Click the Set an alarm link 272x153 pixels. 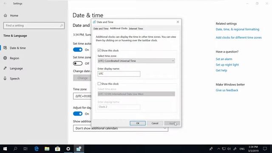click(224, 59)
